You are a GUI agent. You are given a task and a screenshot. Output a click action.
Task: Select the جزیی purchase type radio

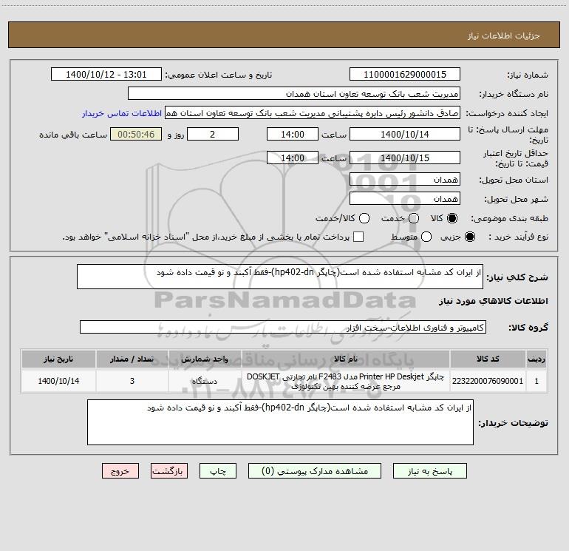click(x=470, y=237)
